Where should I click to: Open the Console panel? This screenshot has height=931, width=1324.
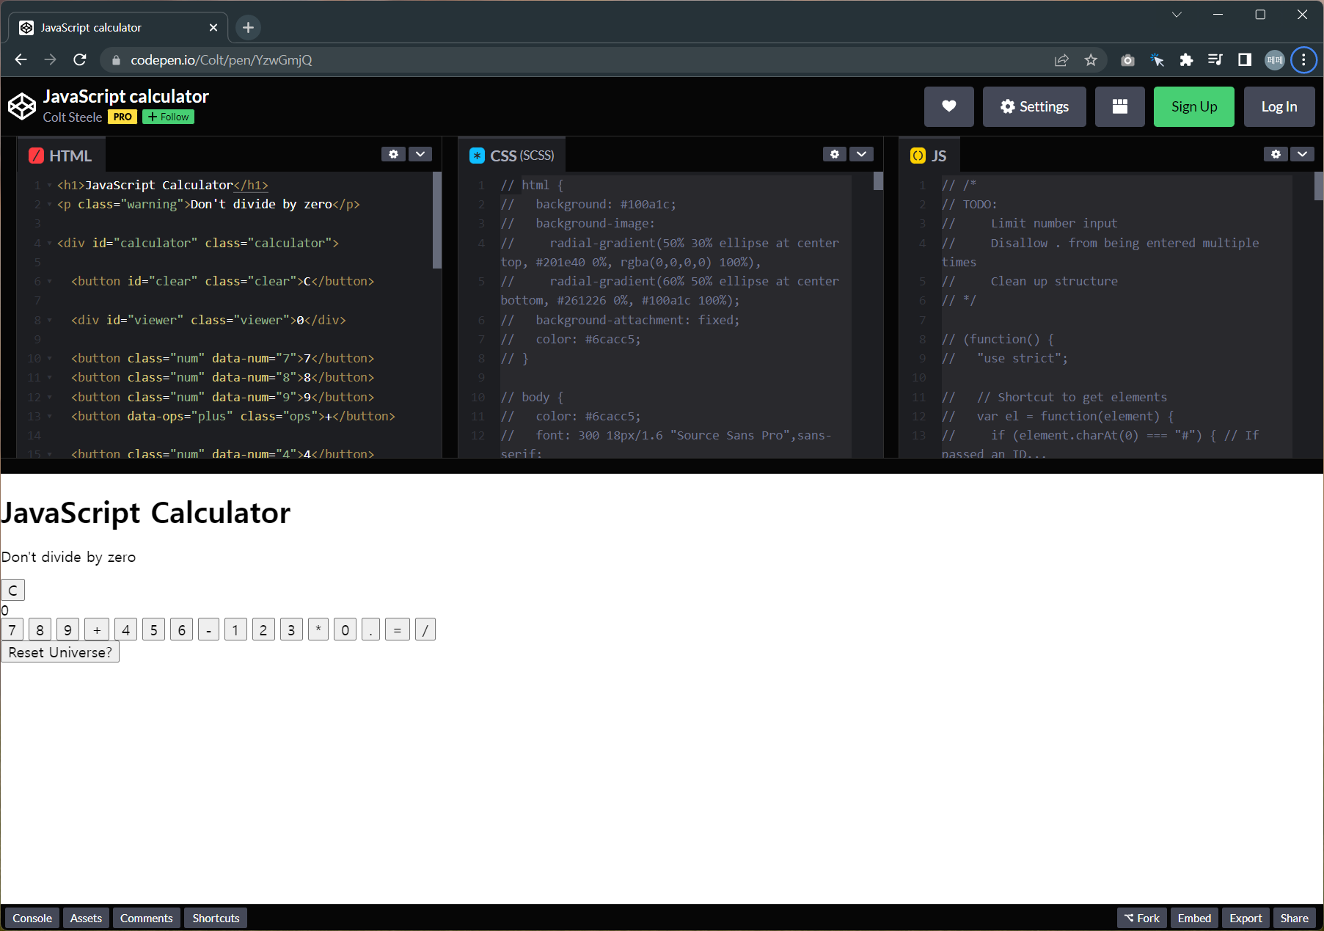point(32,918)
